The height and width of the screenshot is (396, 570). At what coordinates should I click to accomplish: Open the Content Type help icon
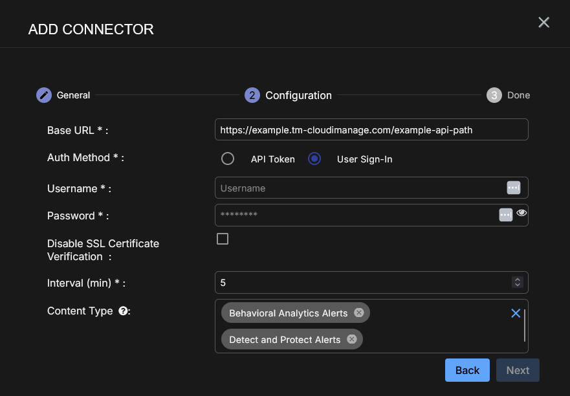point(122,311)
